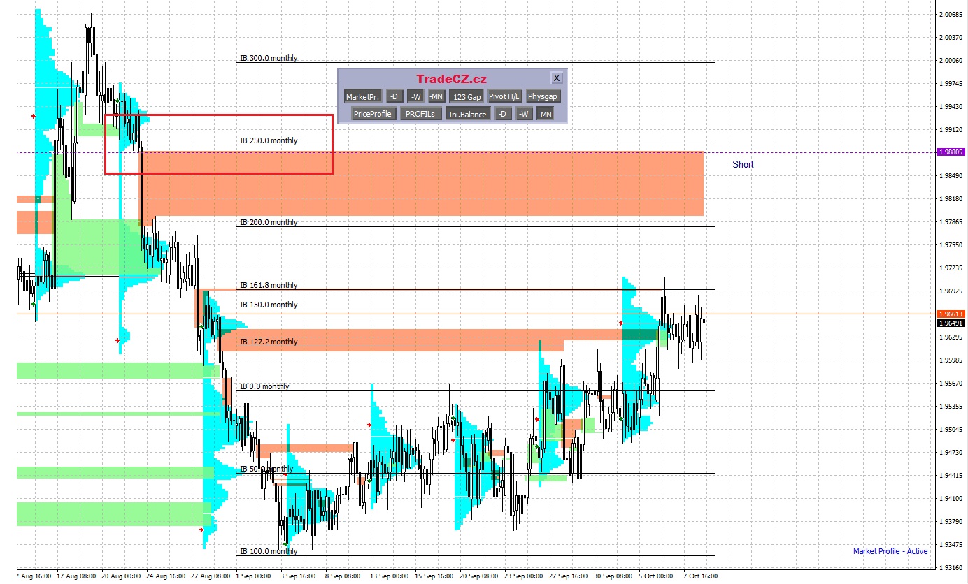The height and width of the screenshot is (584, 968).
Task: Click the purple 1.98805 price label
Action: (x=951, y=152)
